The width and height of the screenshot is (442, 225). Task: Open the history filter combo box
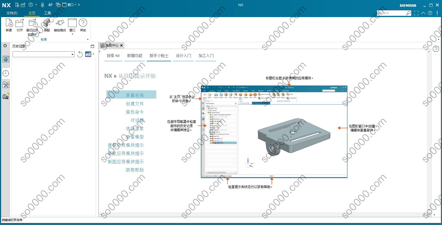click(x=44, y=55)
